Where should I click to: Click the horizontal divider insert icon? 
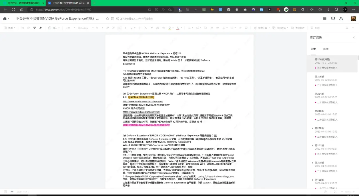click(x=246, y=28)
